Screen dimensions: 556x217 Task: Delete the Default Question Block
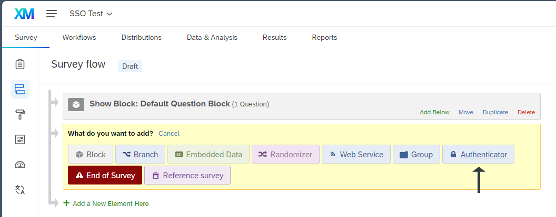pyautogui.click(x=526, y=112)
